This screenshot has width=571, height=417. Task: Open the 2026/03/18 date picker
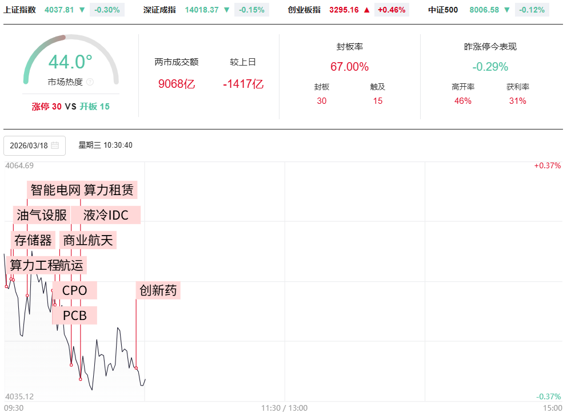(34, 145)
